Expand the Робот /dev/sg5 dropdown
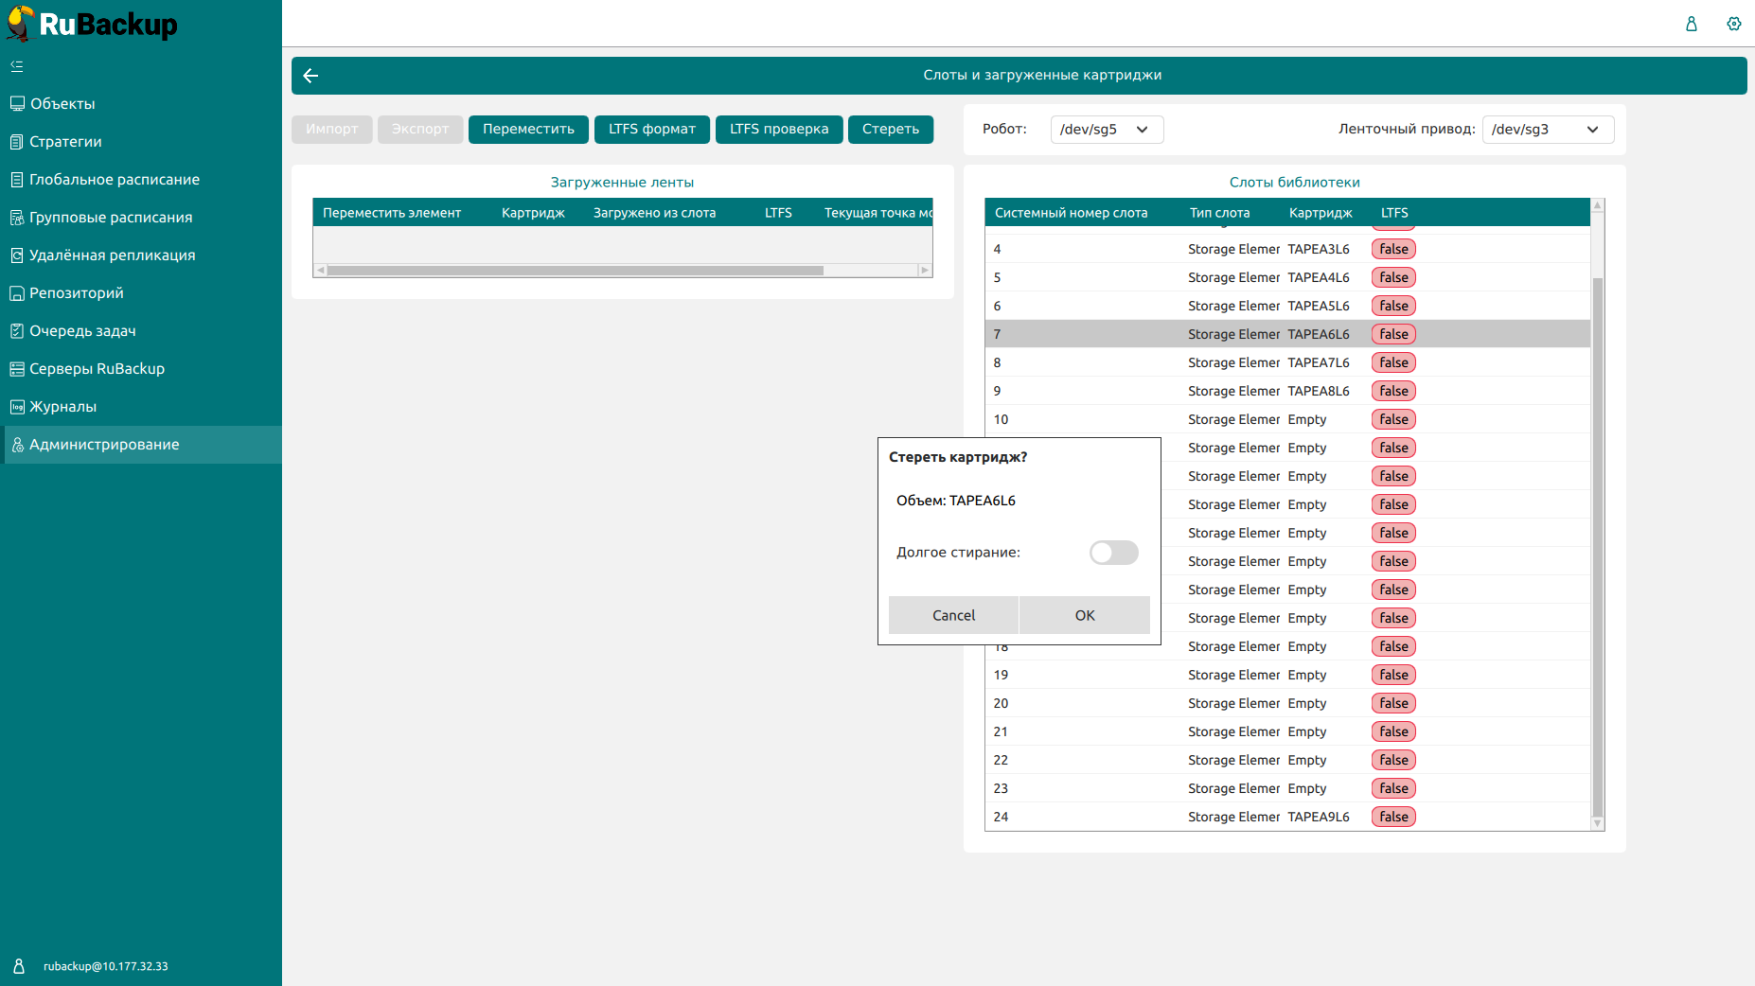This screenshot has width=1755, height=986. pyautogui.click(x=1106, y=130)
